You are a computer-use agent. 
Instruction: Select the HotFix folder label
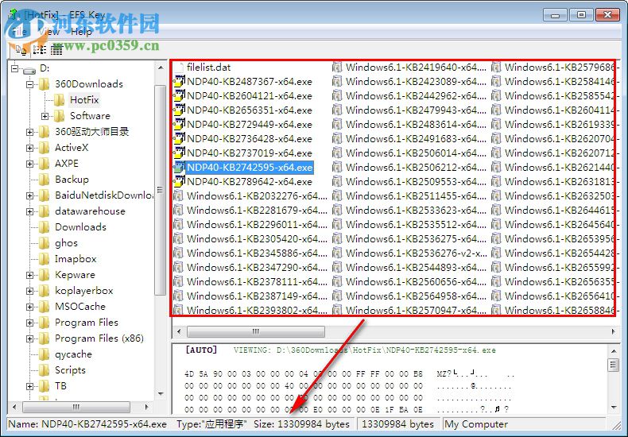point(84,99)
